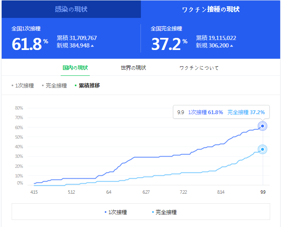Click the 9.9 chart tooltip box

tap(221, 112)
